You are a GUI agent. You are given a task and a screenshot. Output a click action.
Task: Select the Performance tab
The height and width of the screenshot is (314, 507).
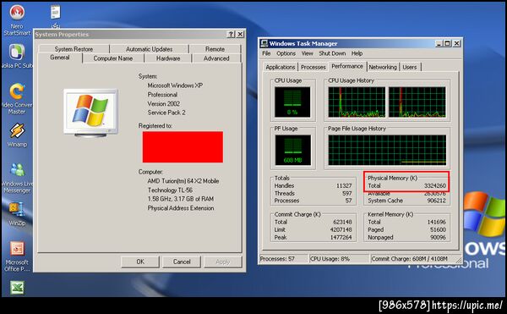pos(347,66)
